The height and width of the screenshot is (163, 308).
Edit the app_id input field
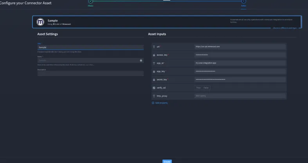pyautogui.click(x=240, y=63)
